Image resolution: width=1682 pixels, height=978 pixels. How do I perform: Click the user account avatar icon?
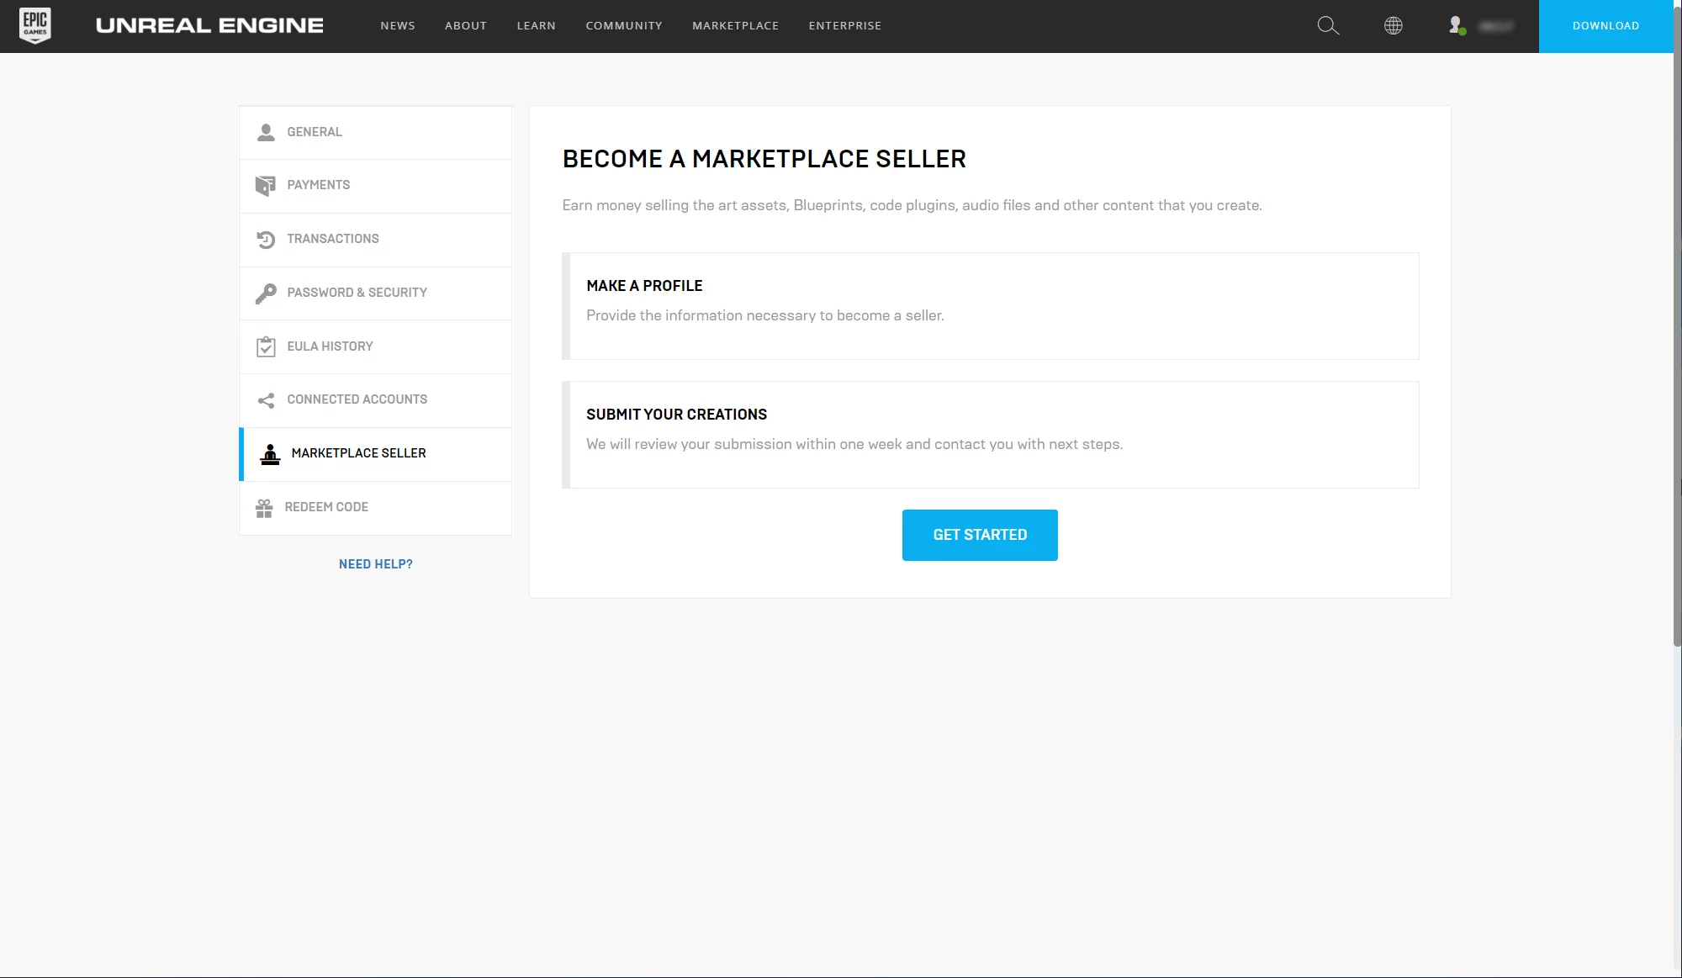click(x=1457, y=26)
